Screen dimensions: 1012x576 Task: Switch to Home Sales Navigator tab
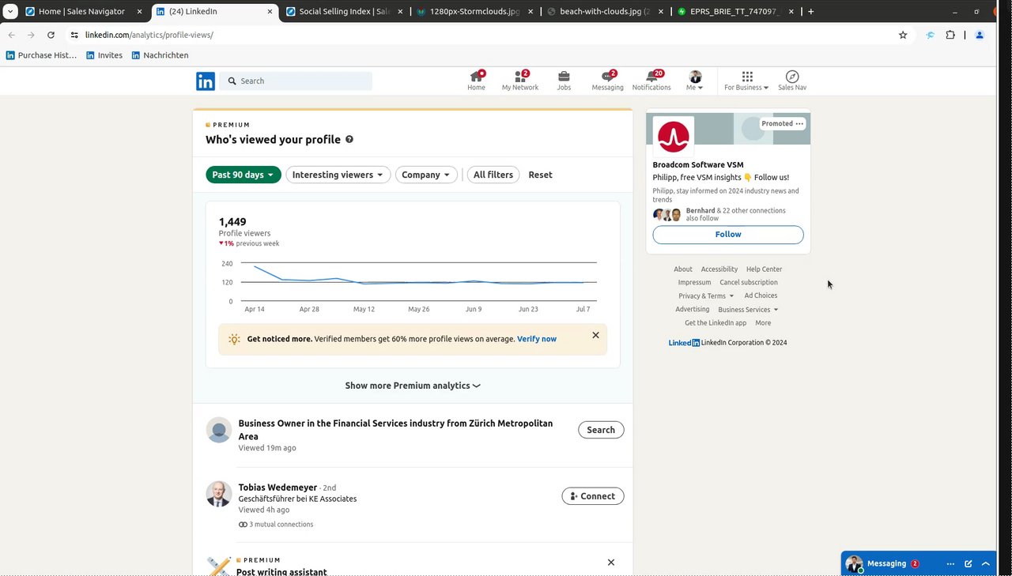pos(81,12)
